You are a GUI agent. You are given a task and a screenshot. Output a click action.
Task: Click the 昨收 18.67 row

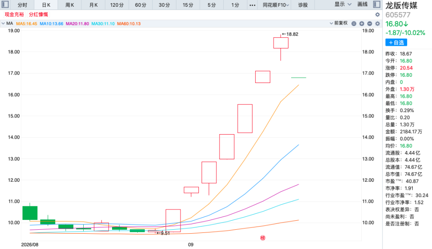[399, 54]
